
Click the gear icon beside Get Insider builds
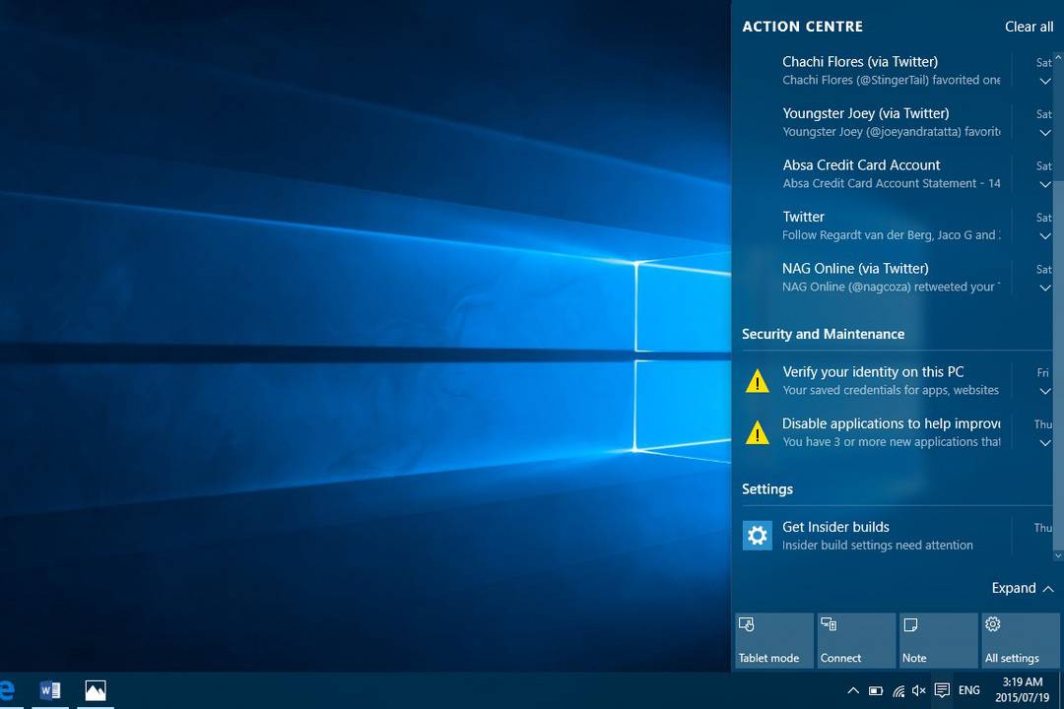(x=757, y=536)
